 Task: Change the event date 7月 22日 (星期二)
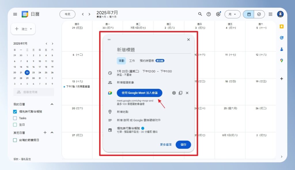pos(128,71)
